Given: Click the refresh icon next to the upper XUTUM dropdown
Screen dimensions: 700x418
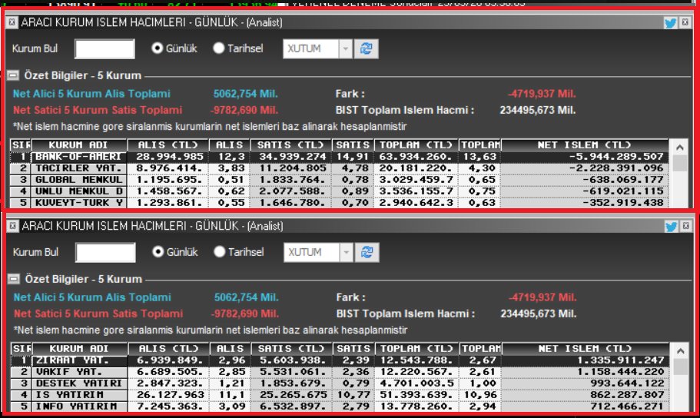Looking at the screenshot, I should [x=366, y=48].
